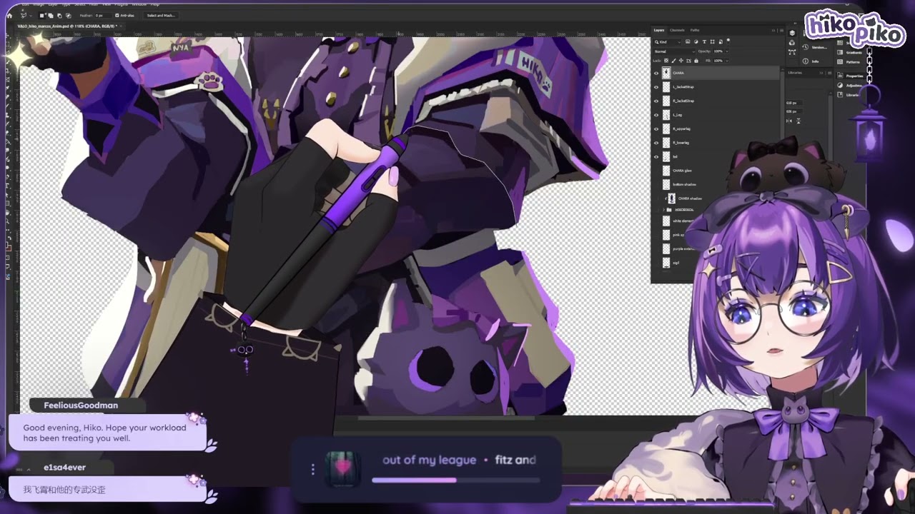Hide the R_JacketStrap layer
915x514 pixels.
[x=656, y=101]
